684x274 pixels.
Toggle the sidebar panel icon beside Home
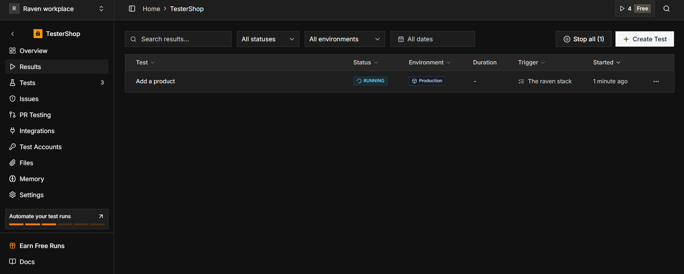click(x=132, y=9)
